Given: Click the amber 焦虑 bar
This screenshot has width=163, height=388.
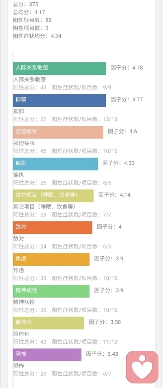Looking at the screenshot, I should click(51, 259).
